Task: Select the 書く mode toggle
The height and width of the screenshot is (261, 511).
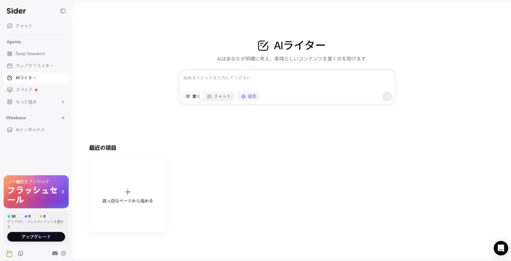Action: tap(193, 96)
